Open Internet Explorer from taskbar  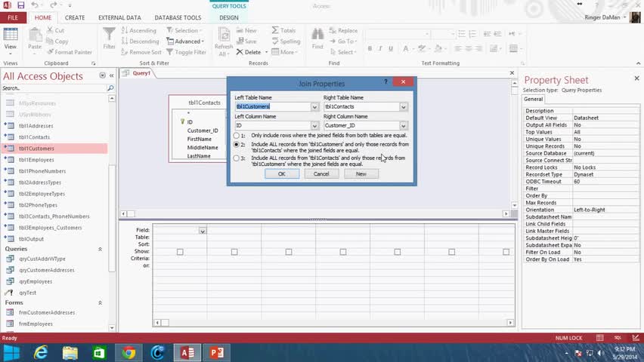click(40, 352)
